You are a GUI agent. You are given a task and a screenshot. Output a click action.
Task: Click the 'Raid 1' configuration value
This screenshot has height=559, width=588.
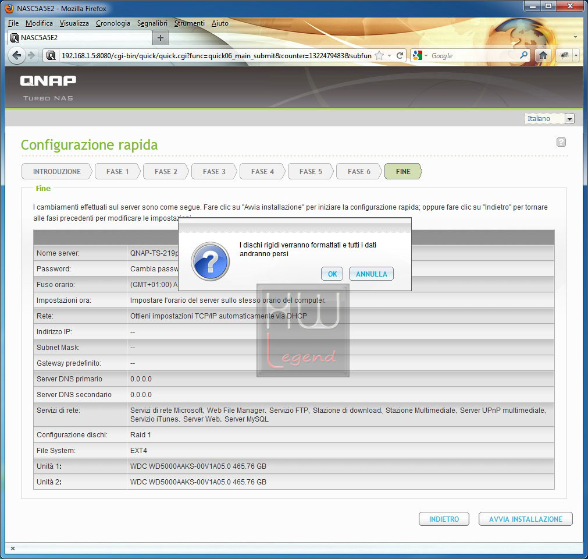pos(141,435)
